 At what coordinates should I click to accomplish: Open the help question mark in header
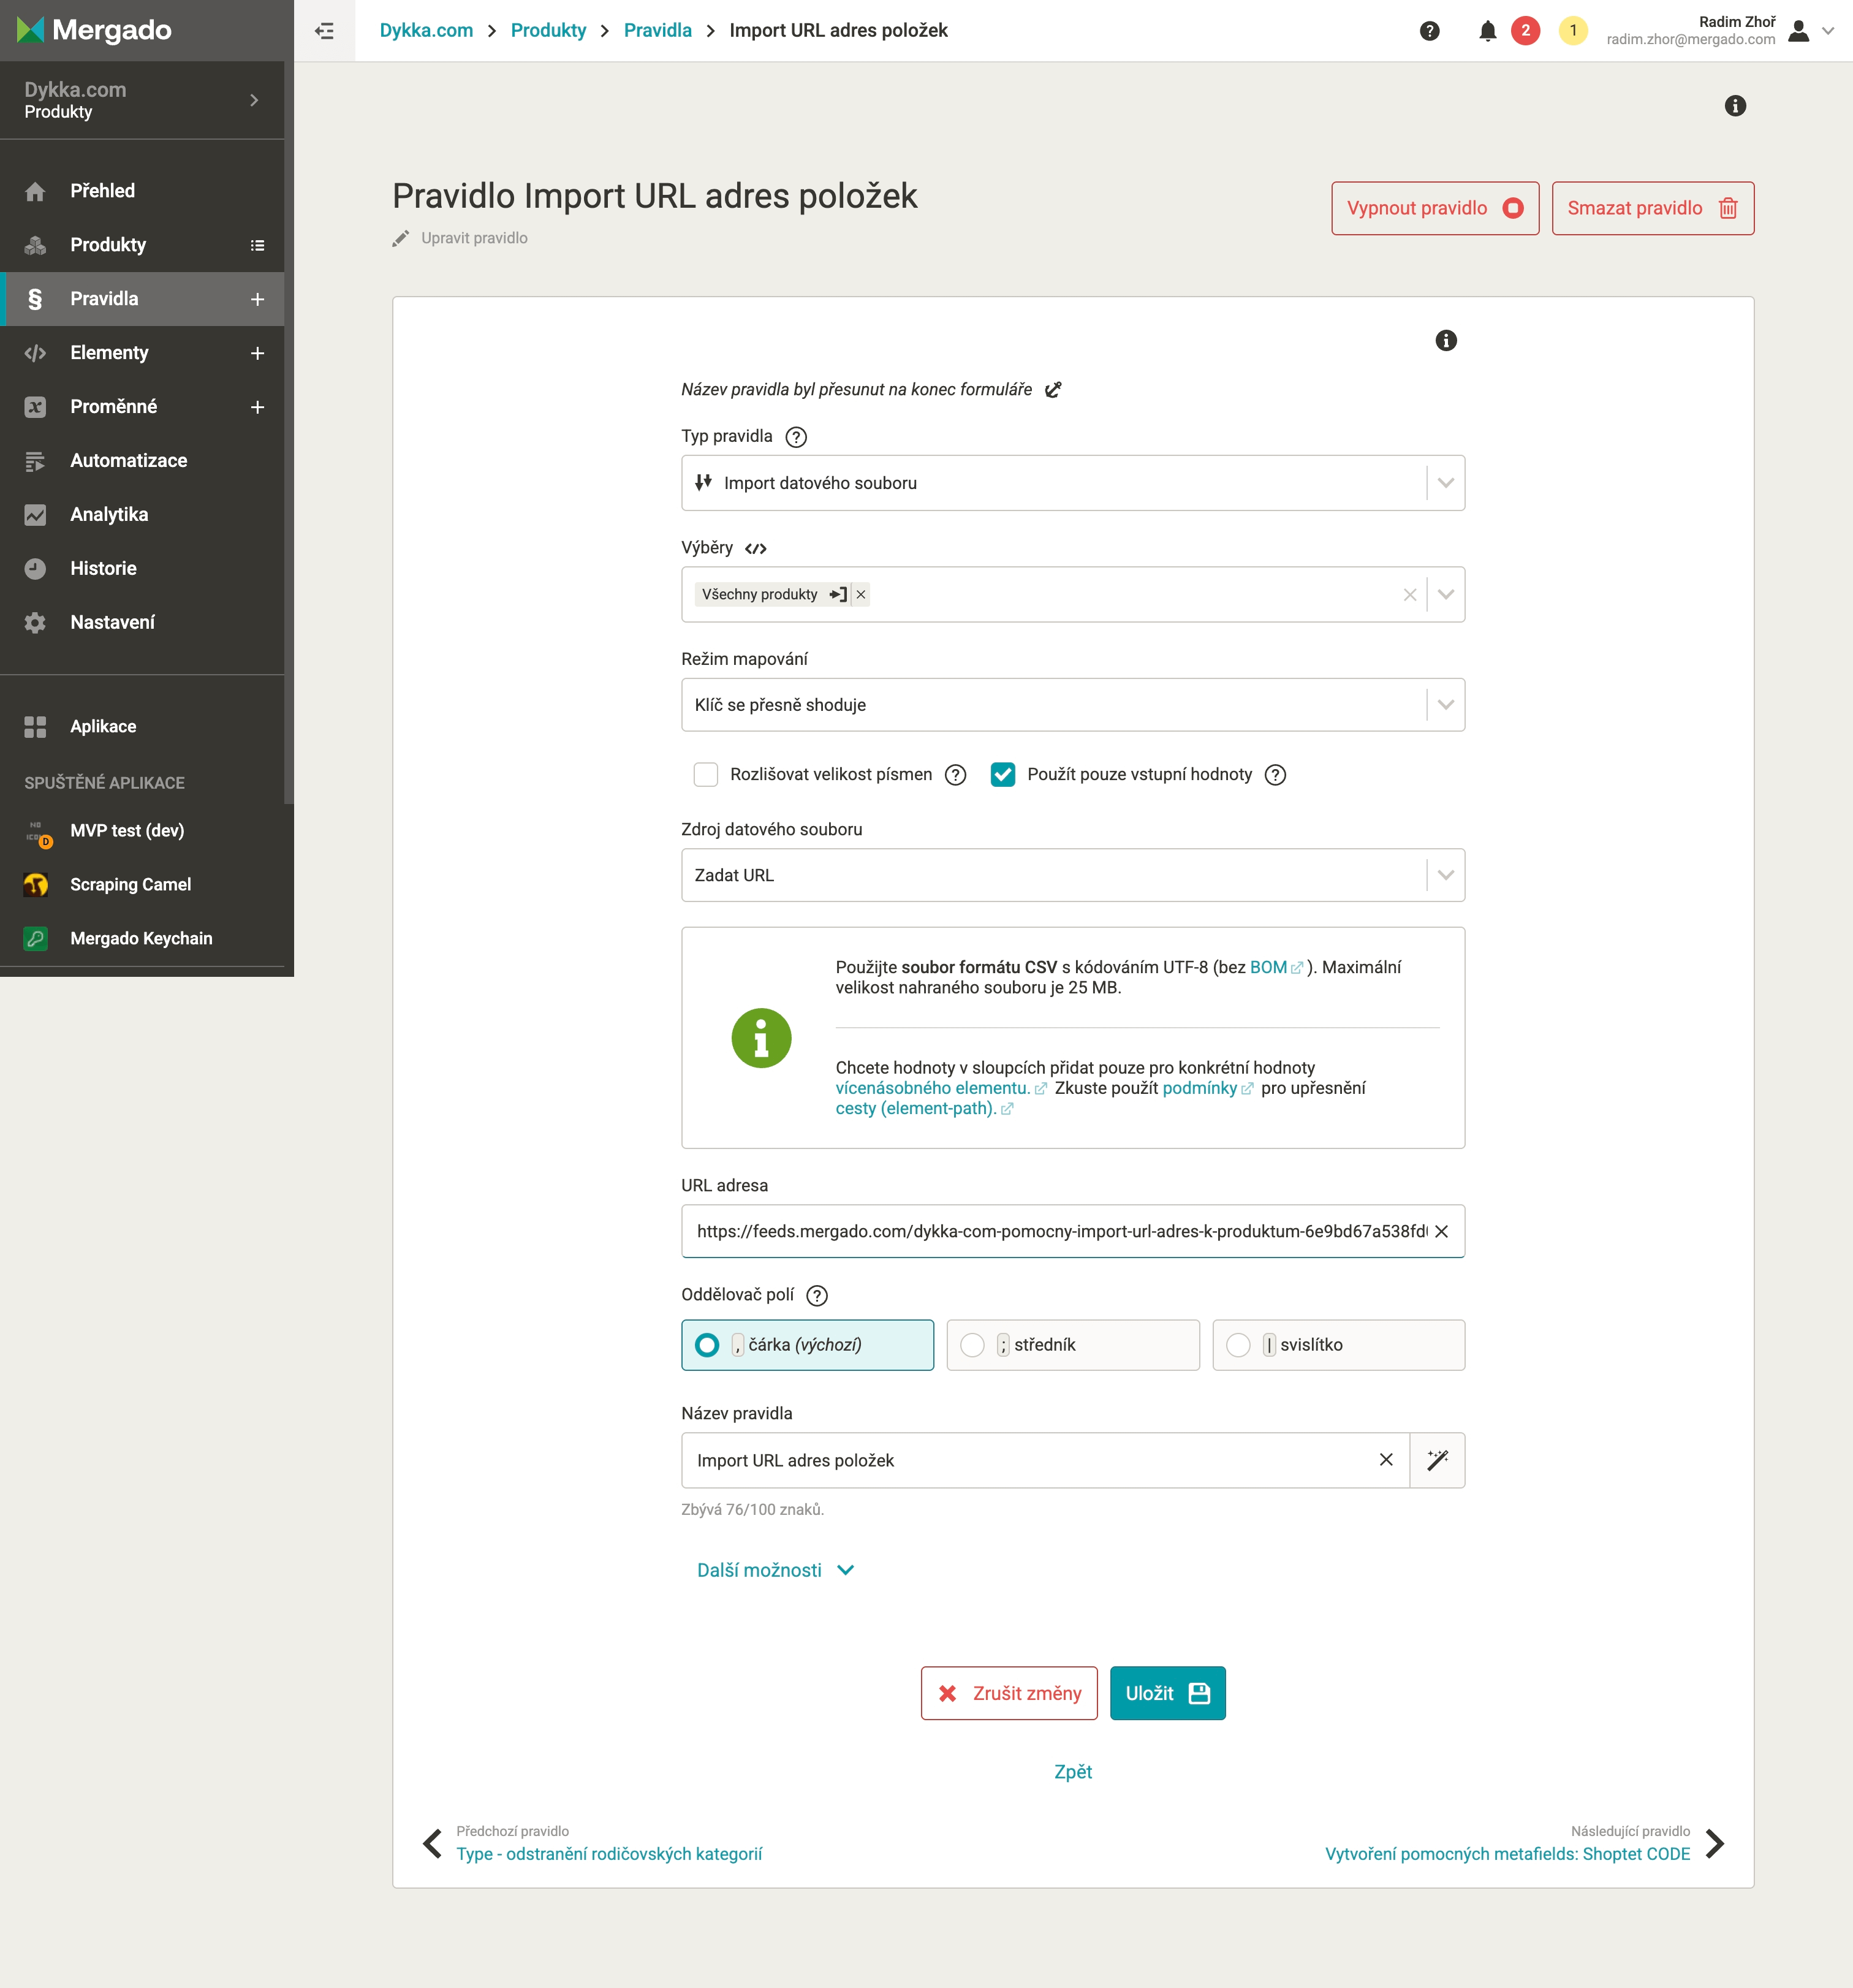(x=1429, y=31)
